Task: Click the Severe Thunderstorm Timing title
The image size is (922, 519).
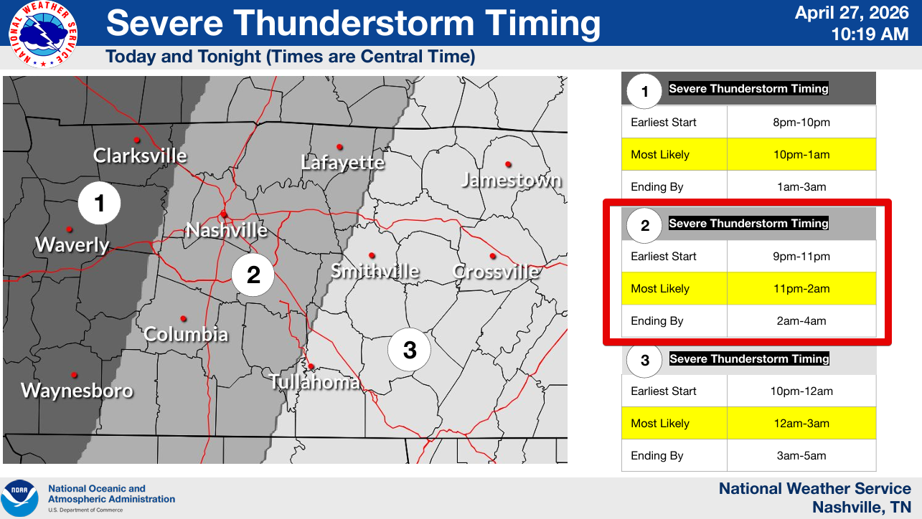Action: coord(353,23)
